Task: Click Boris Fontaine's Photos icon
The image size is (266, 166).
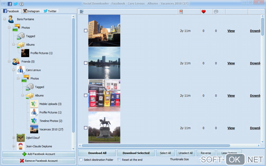Action: point(16,28)
